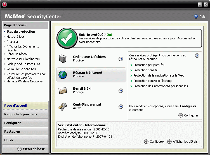Screen dimensions: 210x155
Task: Click the Ordinateur & fichiers title text
Action: [89, 57]
